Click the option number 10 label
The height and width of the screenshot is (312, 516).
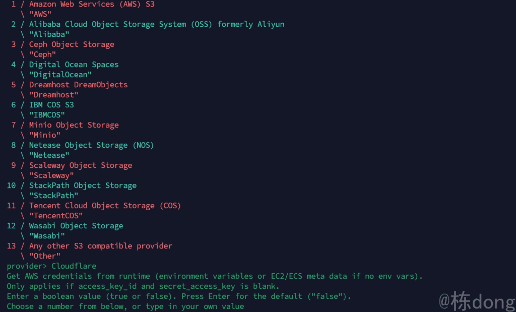(11, 185)
